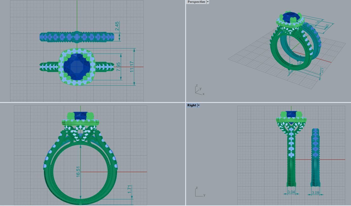
Task: Select the 3.04 shank width dimension text
Action: pyautogui.click(x=291, y=192)
